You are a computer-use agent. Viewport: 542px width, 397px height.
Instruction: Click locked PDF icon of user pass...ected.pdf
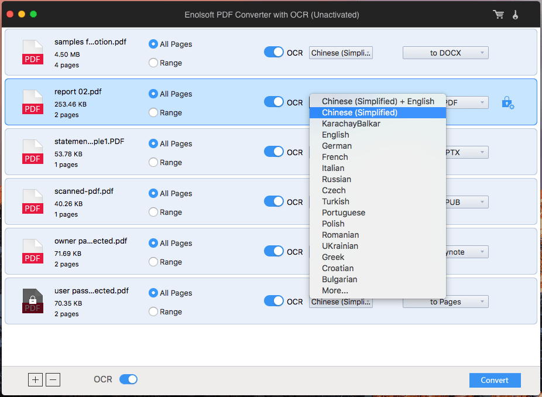(33, 301)
